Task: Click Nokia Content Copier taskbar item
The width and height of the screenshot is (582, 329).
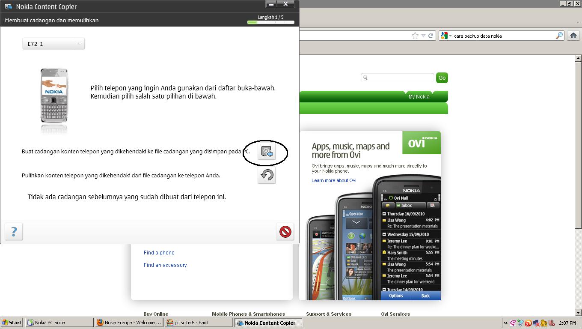Action: tap(269, 323)
